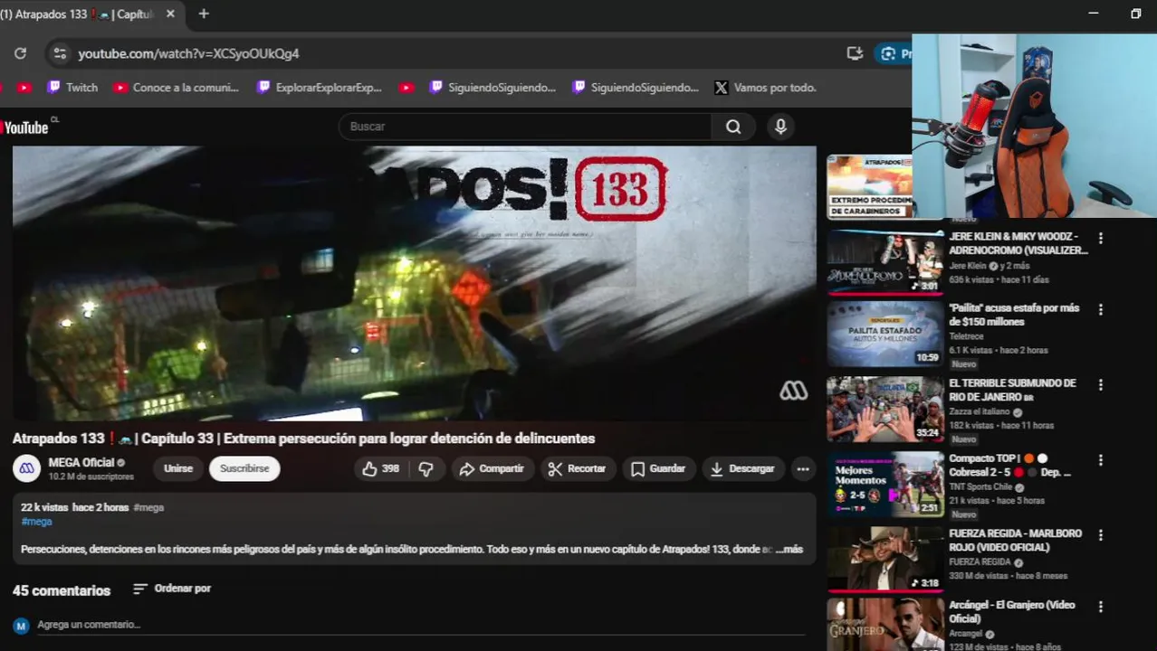The image size is (1157, 651).
Task: Start voice search with microphone icon
Action: 780,127
